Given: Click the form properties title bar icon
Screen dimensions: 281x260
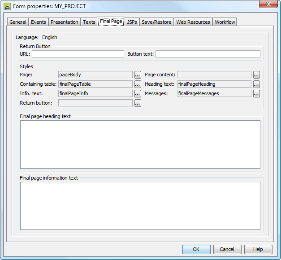Looking at the screenshot, I should point(7,6).
